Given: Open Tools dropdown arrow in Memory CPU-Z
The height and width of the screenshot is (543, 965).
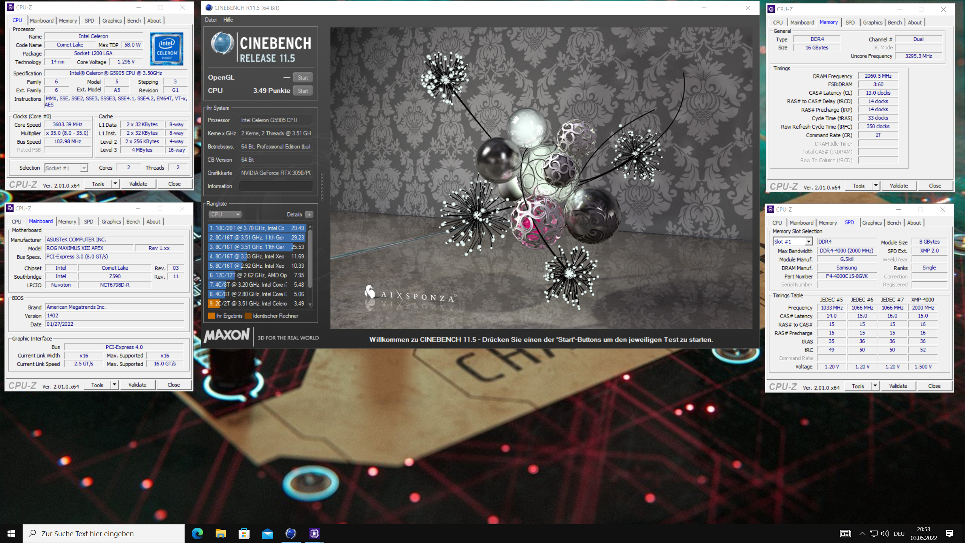Looking at the screenshot, I should point(876,186).
